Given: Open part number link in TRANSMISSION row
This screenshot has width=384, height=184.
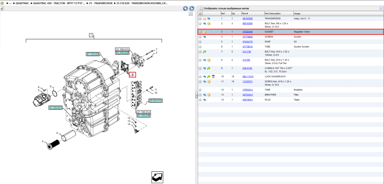Looking at the screenshot, I should click(x=247, y=18).
